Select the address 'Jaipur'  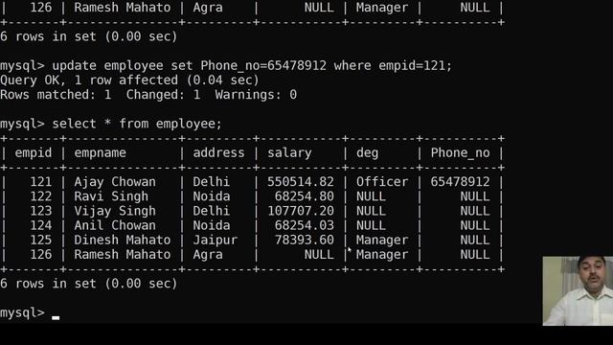coord(215,241)
